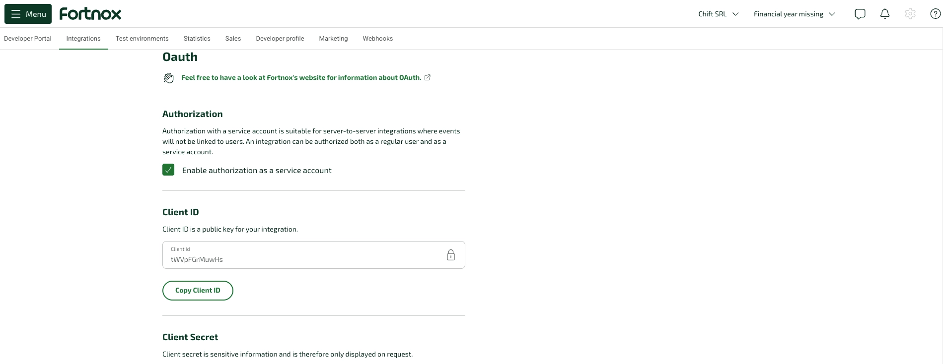Image resolution: width=943 pixels, height=364 pixels.
Task: Open the help question mark icon
Action: tap(935, 14)
